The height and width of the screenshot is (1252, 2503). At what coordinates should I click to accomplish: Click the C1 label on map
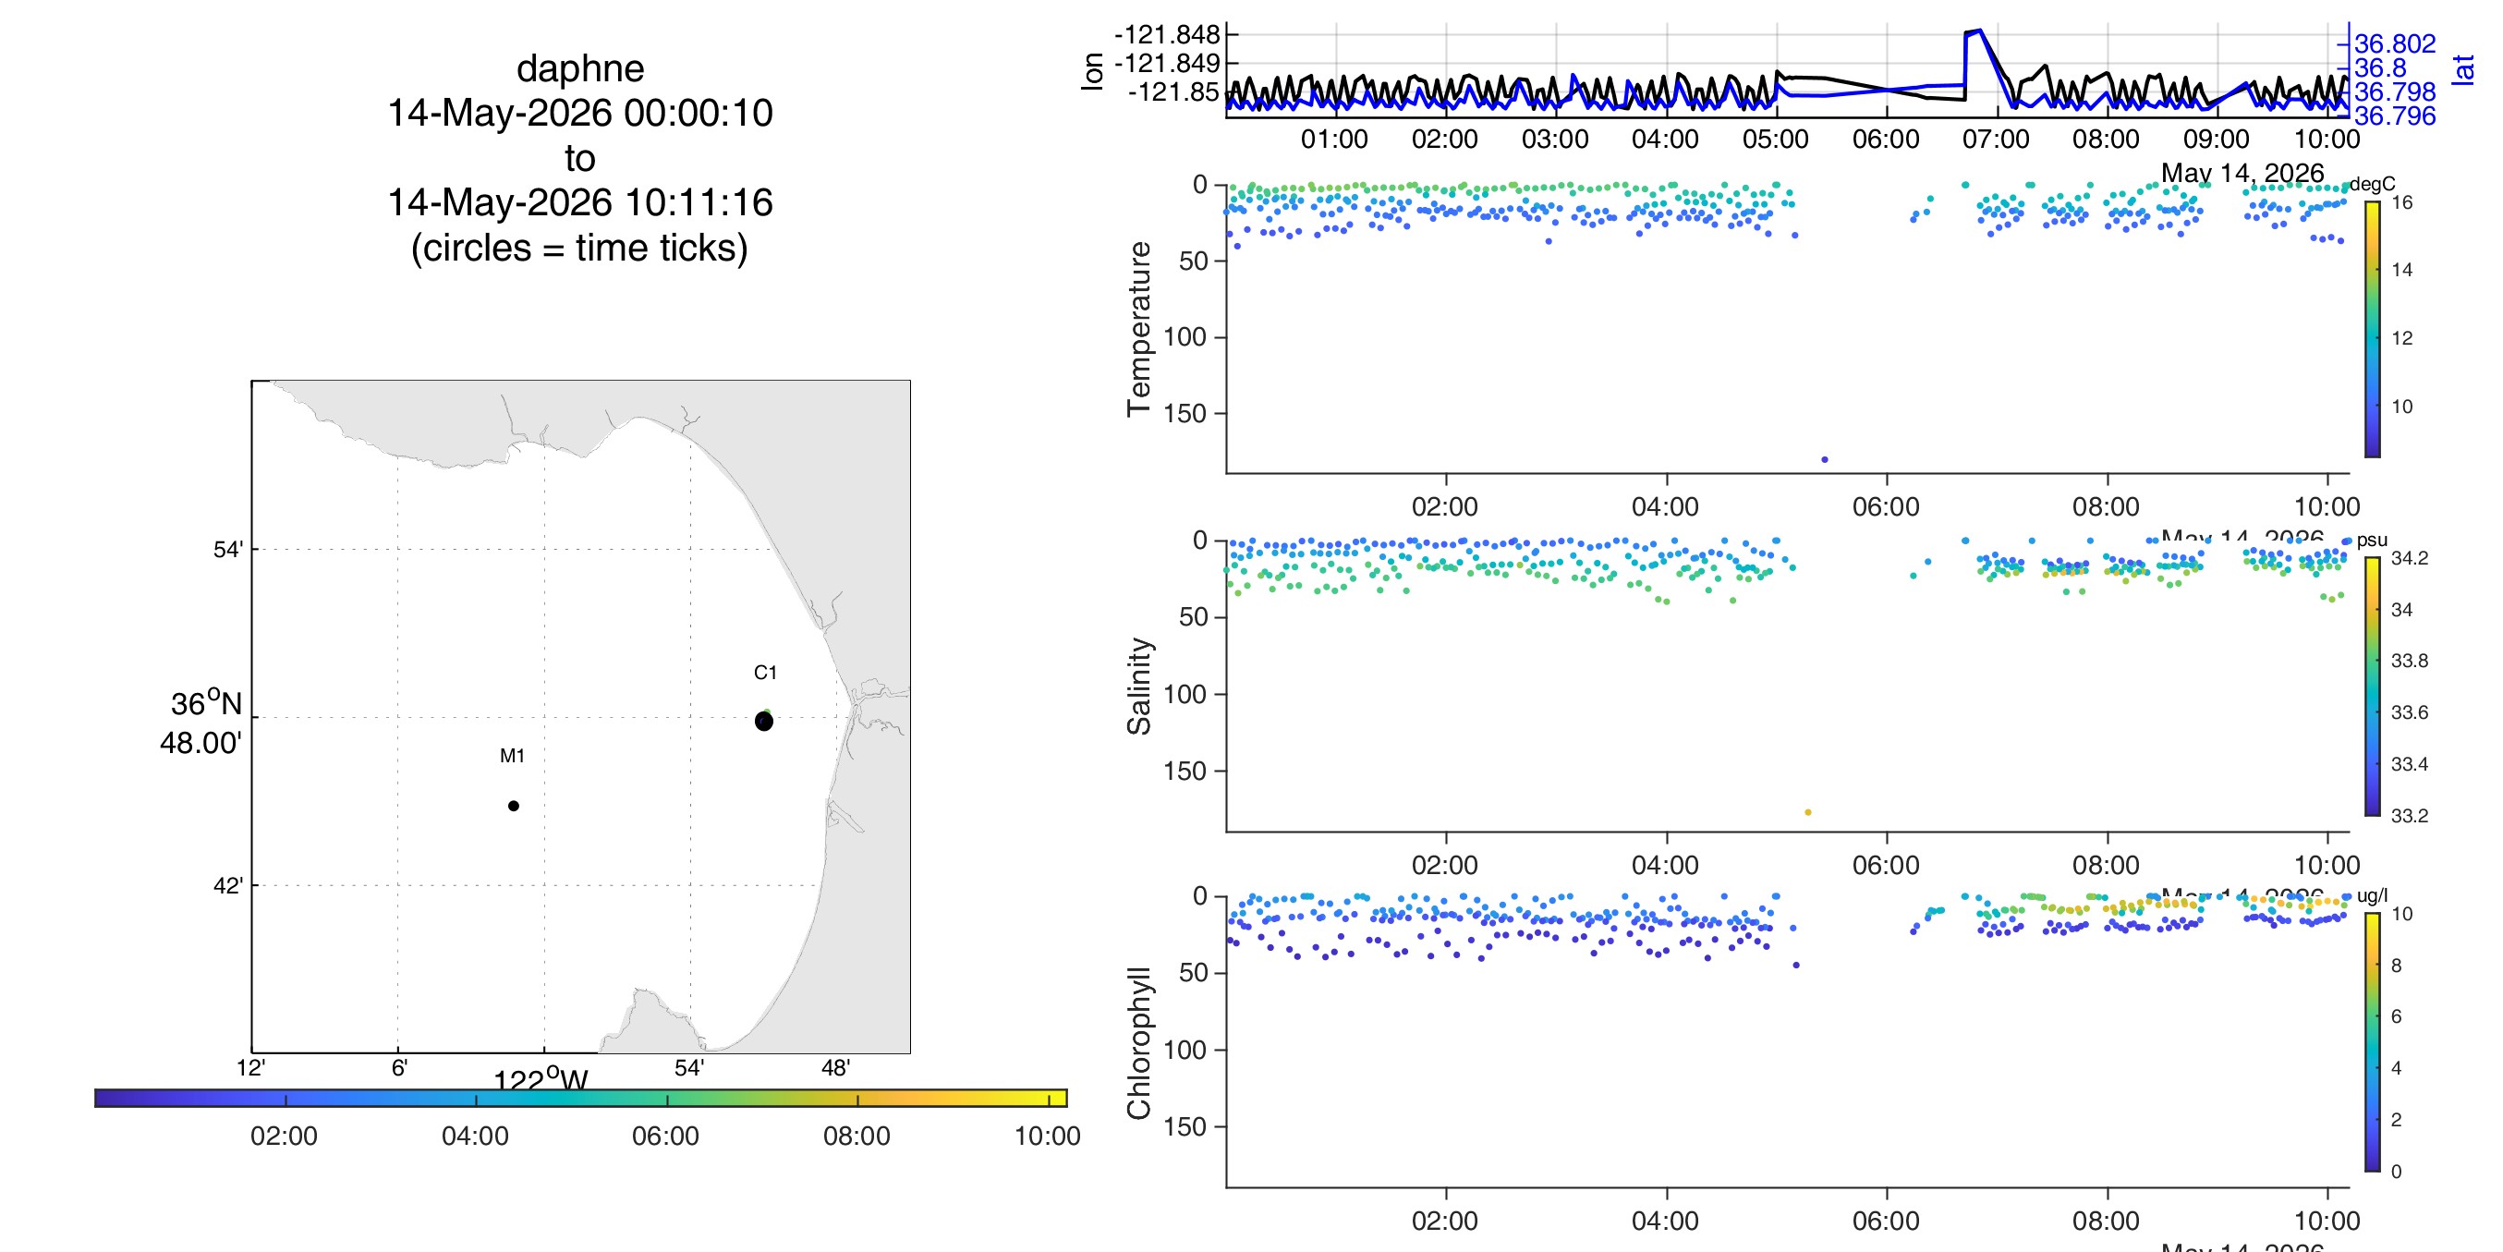[765, 673]
